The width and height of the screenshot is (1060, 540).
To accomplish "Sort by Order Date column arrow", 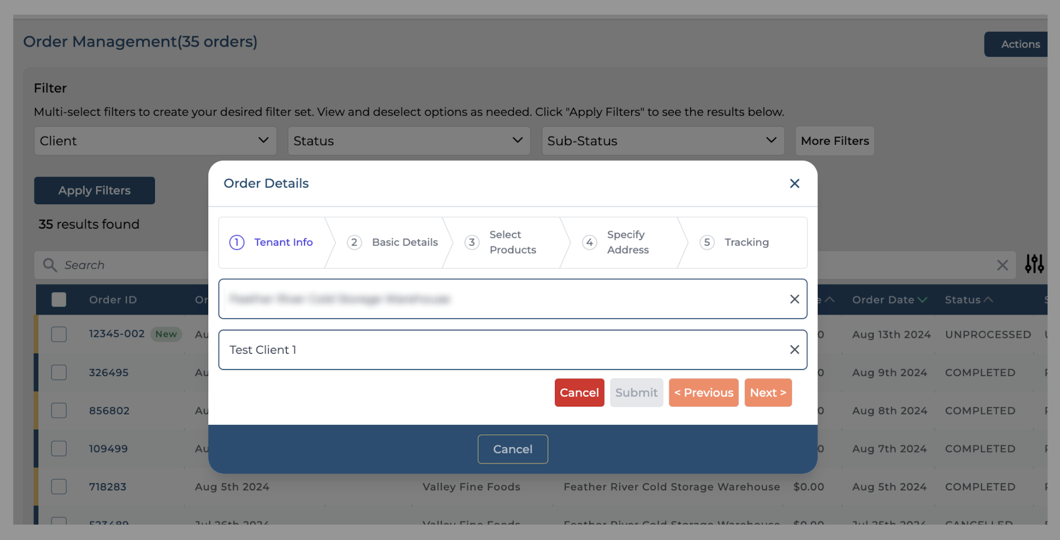I will click(923, 300).
